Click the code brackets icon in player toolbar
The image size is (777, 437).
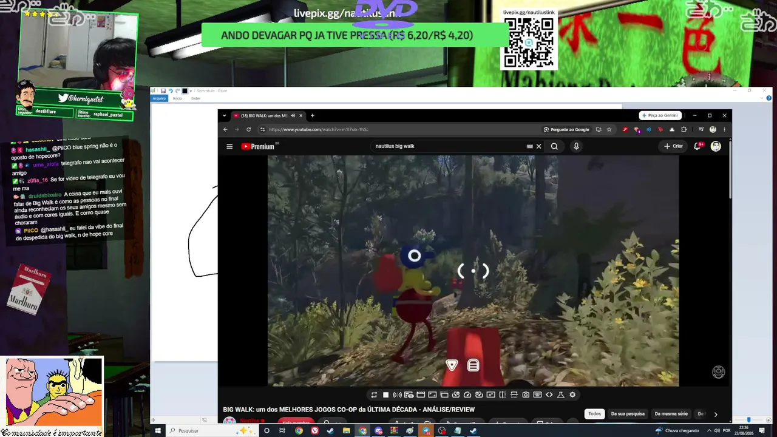549,395
